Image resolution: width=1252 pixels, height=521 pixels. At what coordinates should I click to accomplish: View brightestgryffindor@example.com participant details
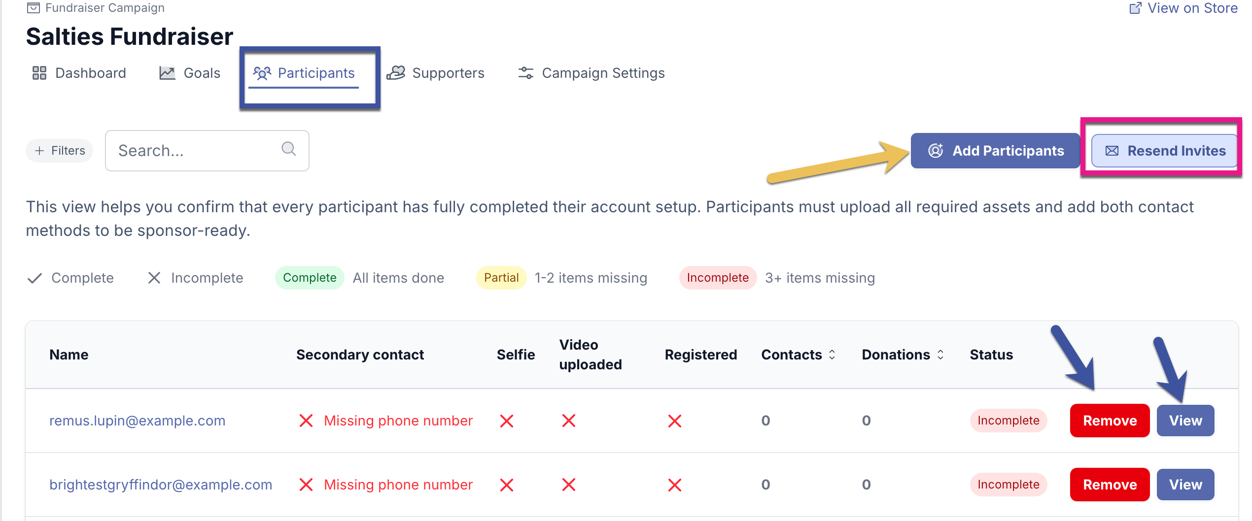point(1185,485)
